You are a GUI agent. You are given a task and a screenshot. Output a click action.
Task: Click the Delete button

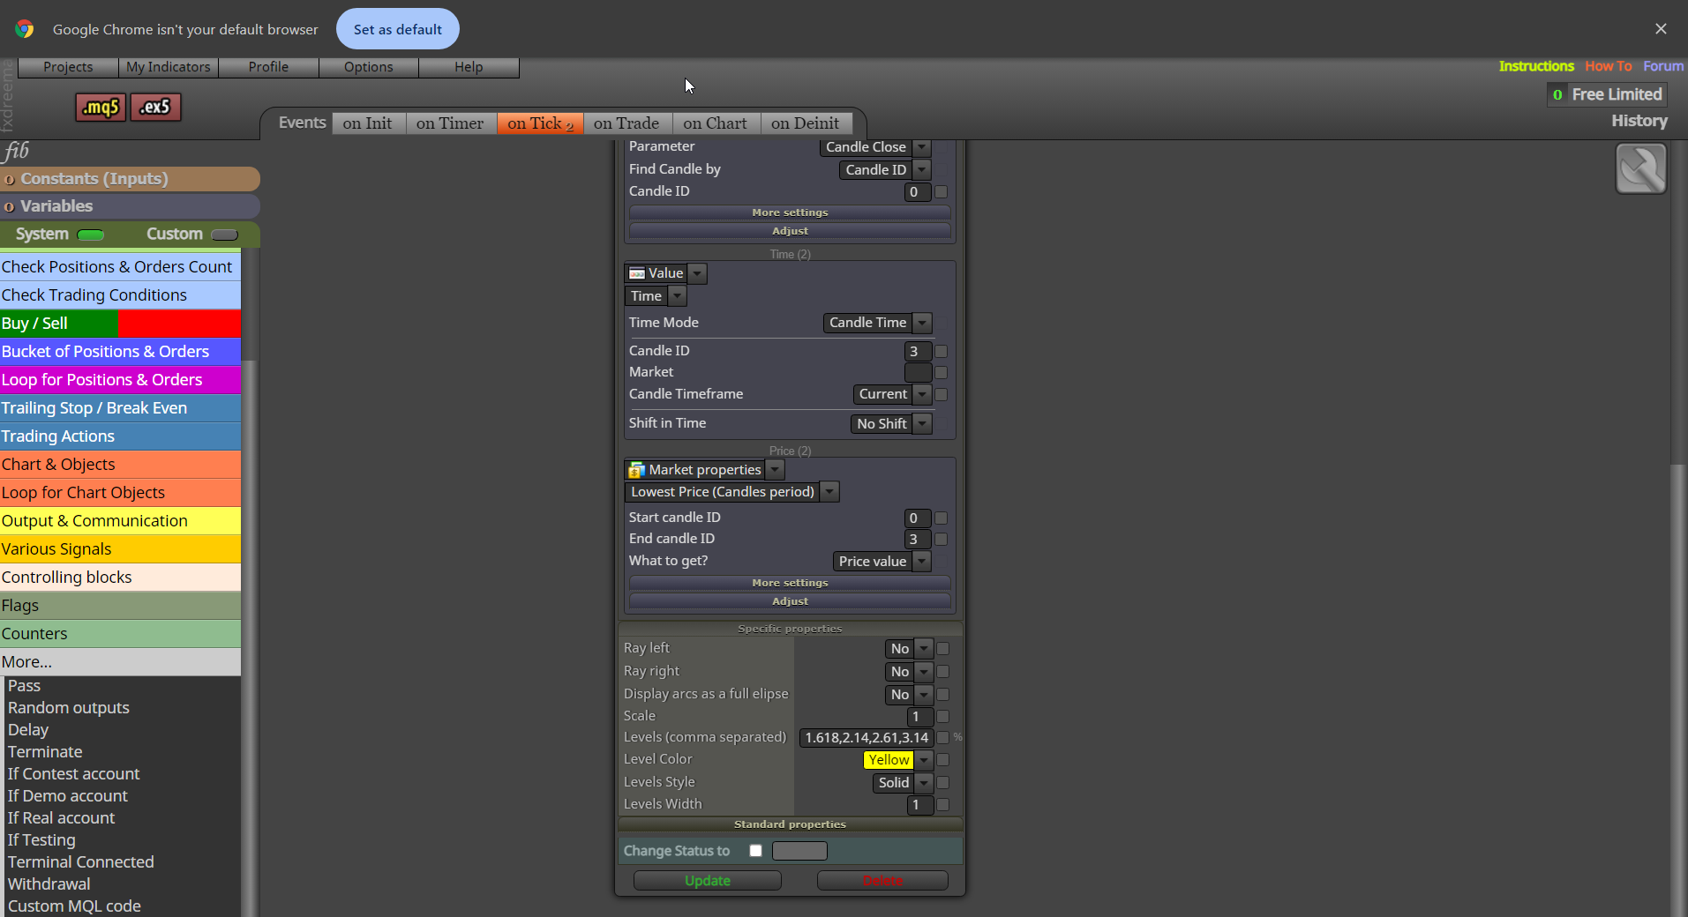(882, 881)
